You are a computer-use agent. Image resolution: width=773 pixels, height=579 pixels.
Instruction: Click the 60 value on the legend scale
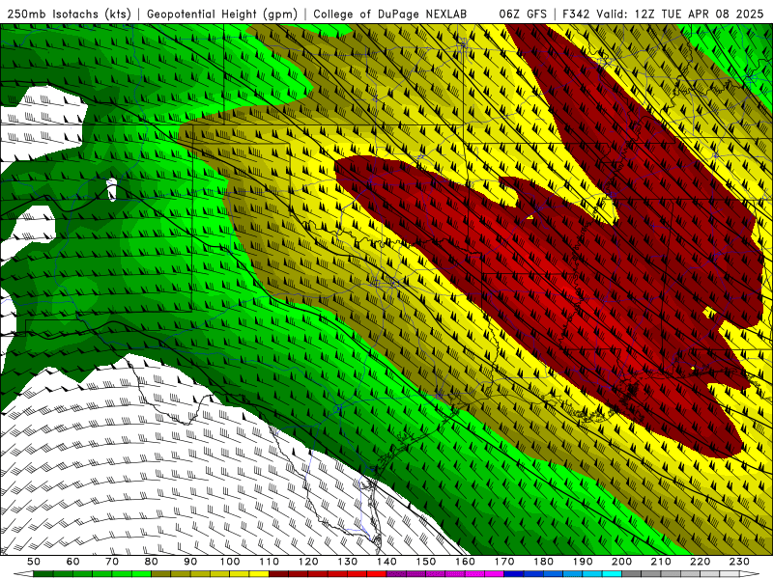73,562
